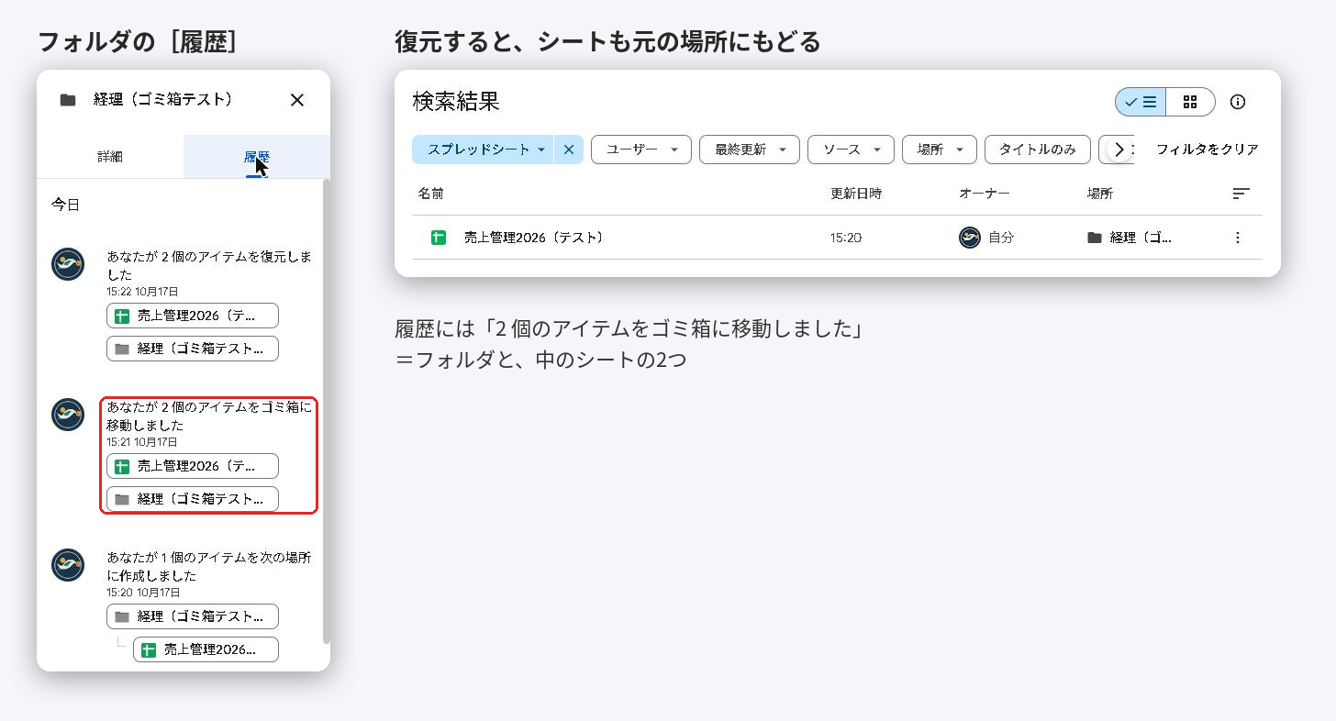Click フィルタをクリア to clear filters
Viewport: 1336px width, 721px height.
point(1207,150)
